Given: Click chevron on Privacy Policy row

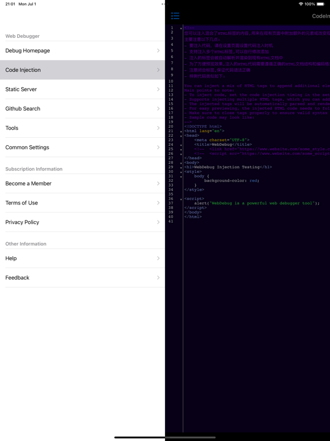Looking at the screenshot, I should tap(158, 222).
